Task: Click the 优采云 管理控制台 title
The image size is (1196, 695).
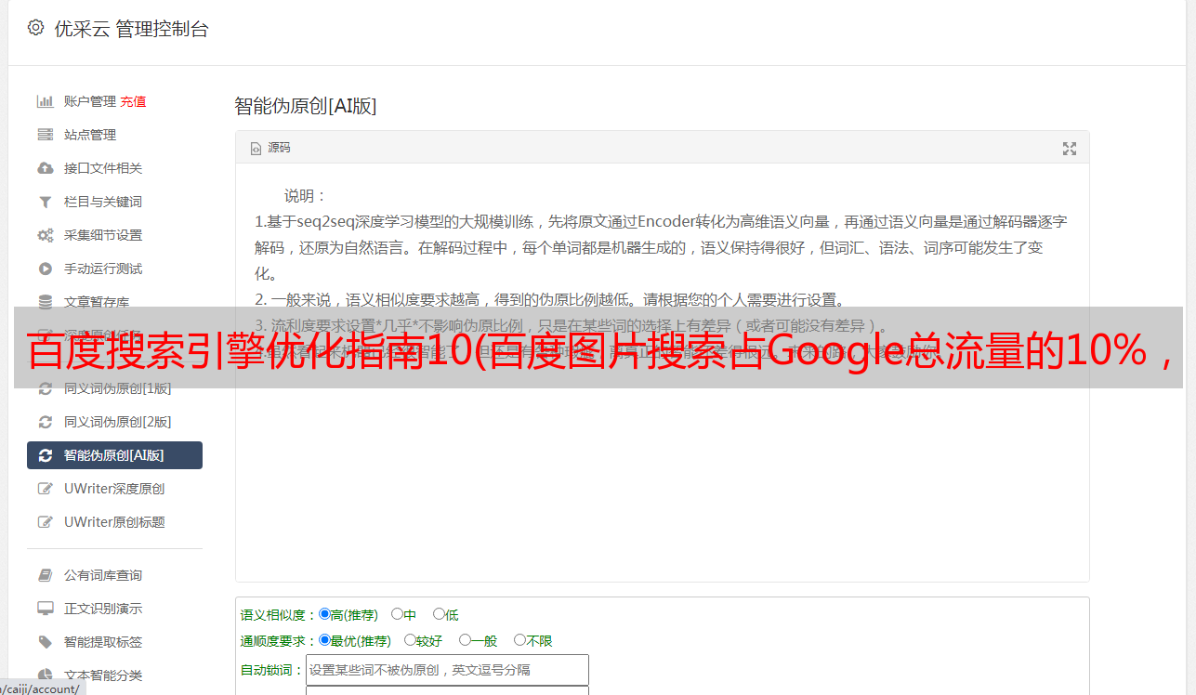Action: [132, 29]
